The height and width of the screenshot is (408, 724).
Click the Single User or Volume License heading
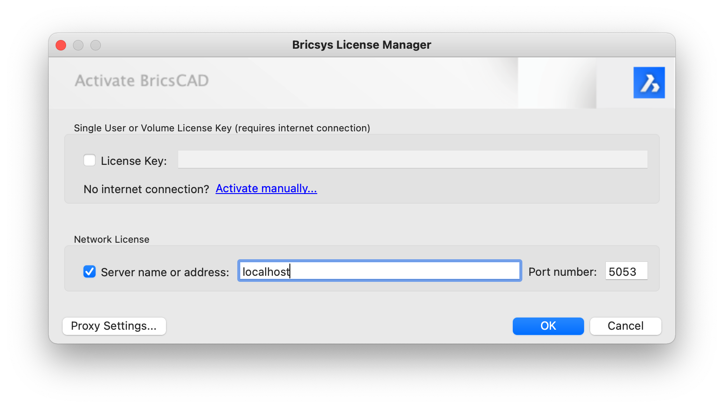222,128
